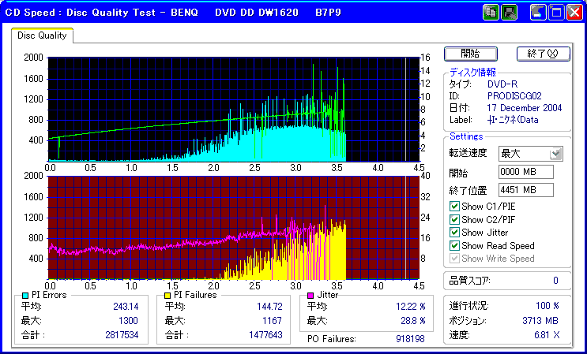Disable the Show Read Speed checkbox
This screenshot has width=587, height=354.
454,245
